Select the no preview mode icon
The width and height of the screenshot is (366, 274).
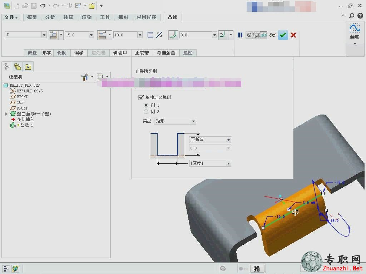(x=249, y=35)
